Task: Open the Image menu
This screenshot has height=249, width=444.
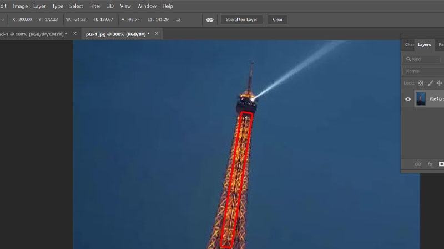Action: 20,6
